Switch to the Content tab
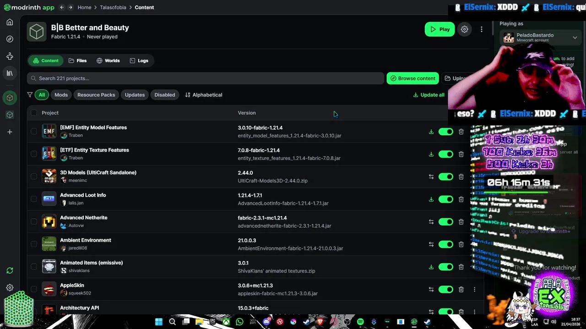Screen dimensions: 586x329 tap(46, 61)
